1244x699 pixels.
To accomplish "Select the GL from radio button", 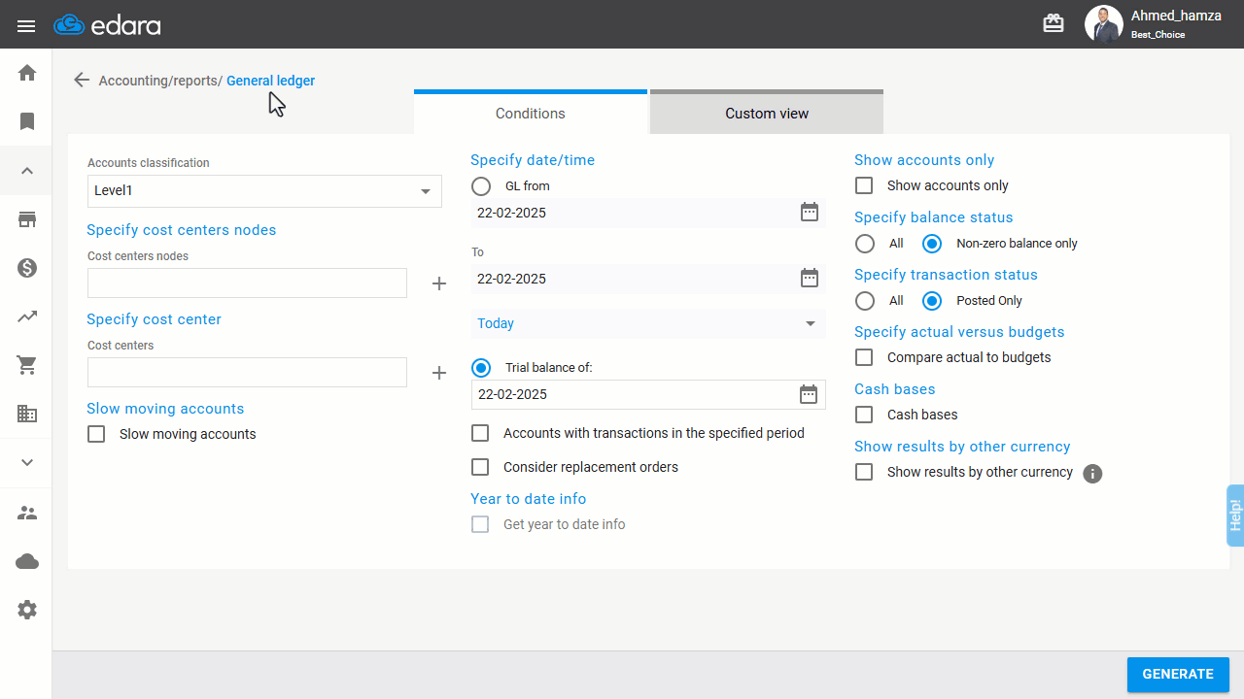I will pyautogui.click(x=481, y=185).
